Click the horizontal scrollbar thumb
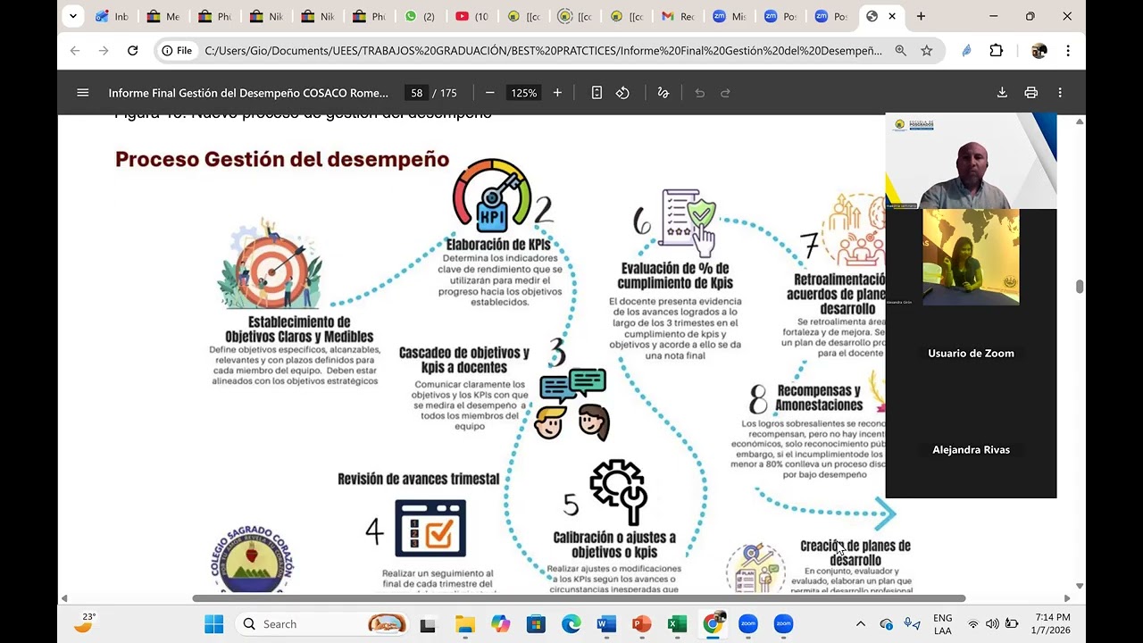Viewport: 1143px width, 643px height. click(579, 598)
